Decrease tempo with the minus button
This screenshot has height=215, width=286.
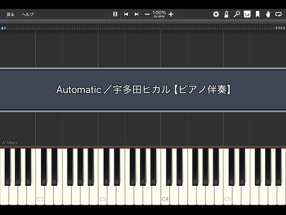point(147,14)
